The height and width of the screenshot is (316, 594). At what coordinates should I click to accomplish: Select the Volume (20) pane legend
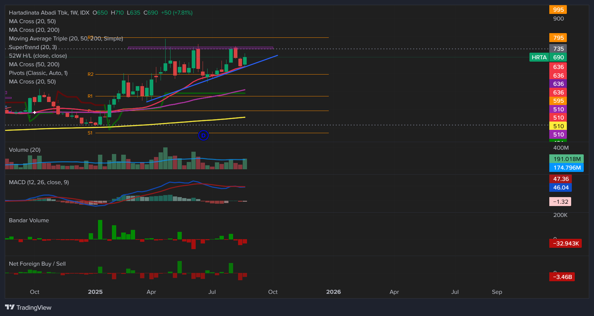coord(25,150)
